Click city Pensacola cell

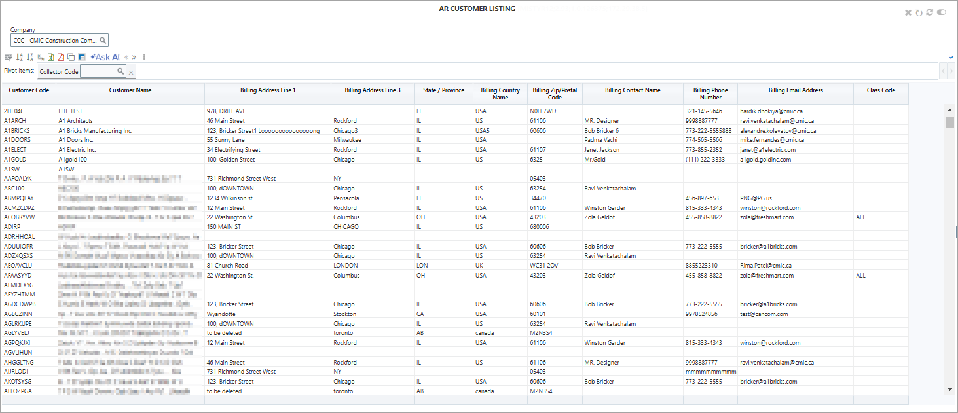click(346, 198)
